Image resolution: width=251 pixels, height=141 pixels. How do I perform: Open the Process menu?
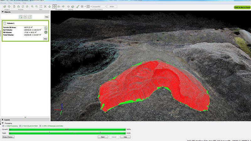tap(3, 3)
